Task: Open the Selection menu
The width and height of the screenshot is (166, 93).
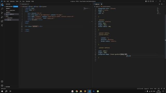Action: click(x=12, y=1)
